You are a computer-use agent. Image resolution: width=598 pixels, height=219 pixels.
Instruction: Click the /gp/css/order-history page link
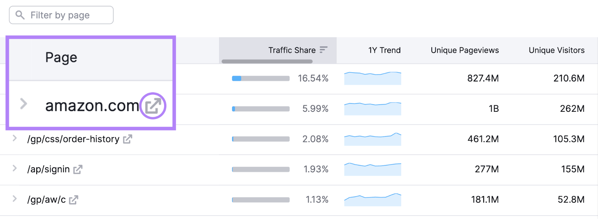click(73, 139)
